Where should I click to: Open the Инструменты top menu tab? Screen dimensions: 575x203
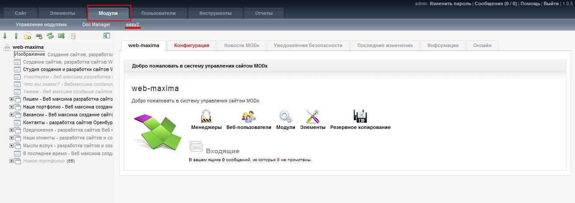pos(216,13)
